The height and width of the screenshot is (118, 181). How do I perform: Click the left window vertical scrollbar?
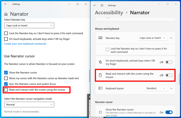click(x=89, y=76)
